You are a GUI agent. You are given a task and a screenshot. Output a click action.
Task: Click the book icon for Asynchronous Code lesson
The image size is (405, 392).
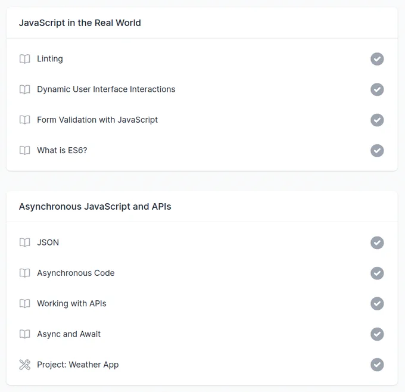25,273
